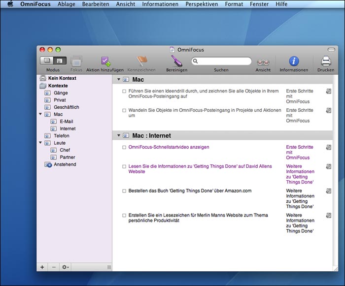The height and width of the screenshot is (286, 345).
Task: Open the Bearbeiten menu
Action: click(x=96, y=4)
